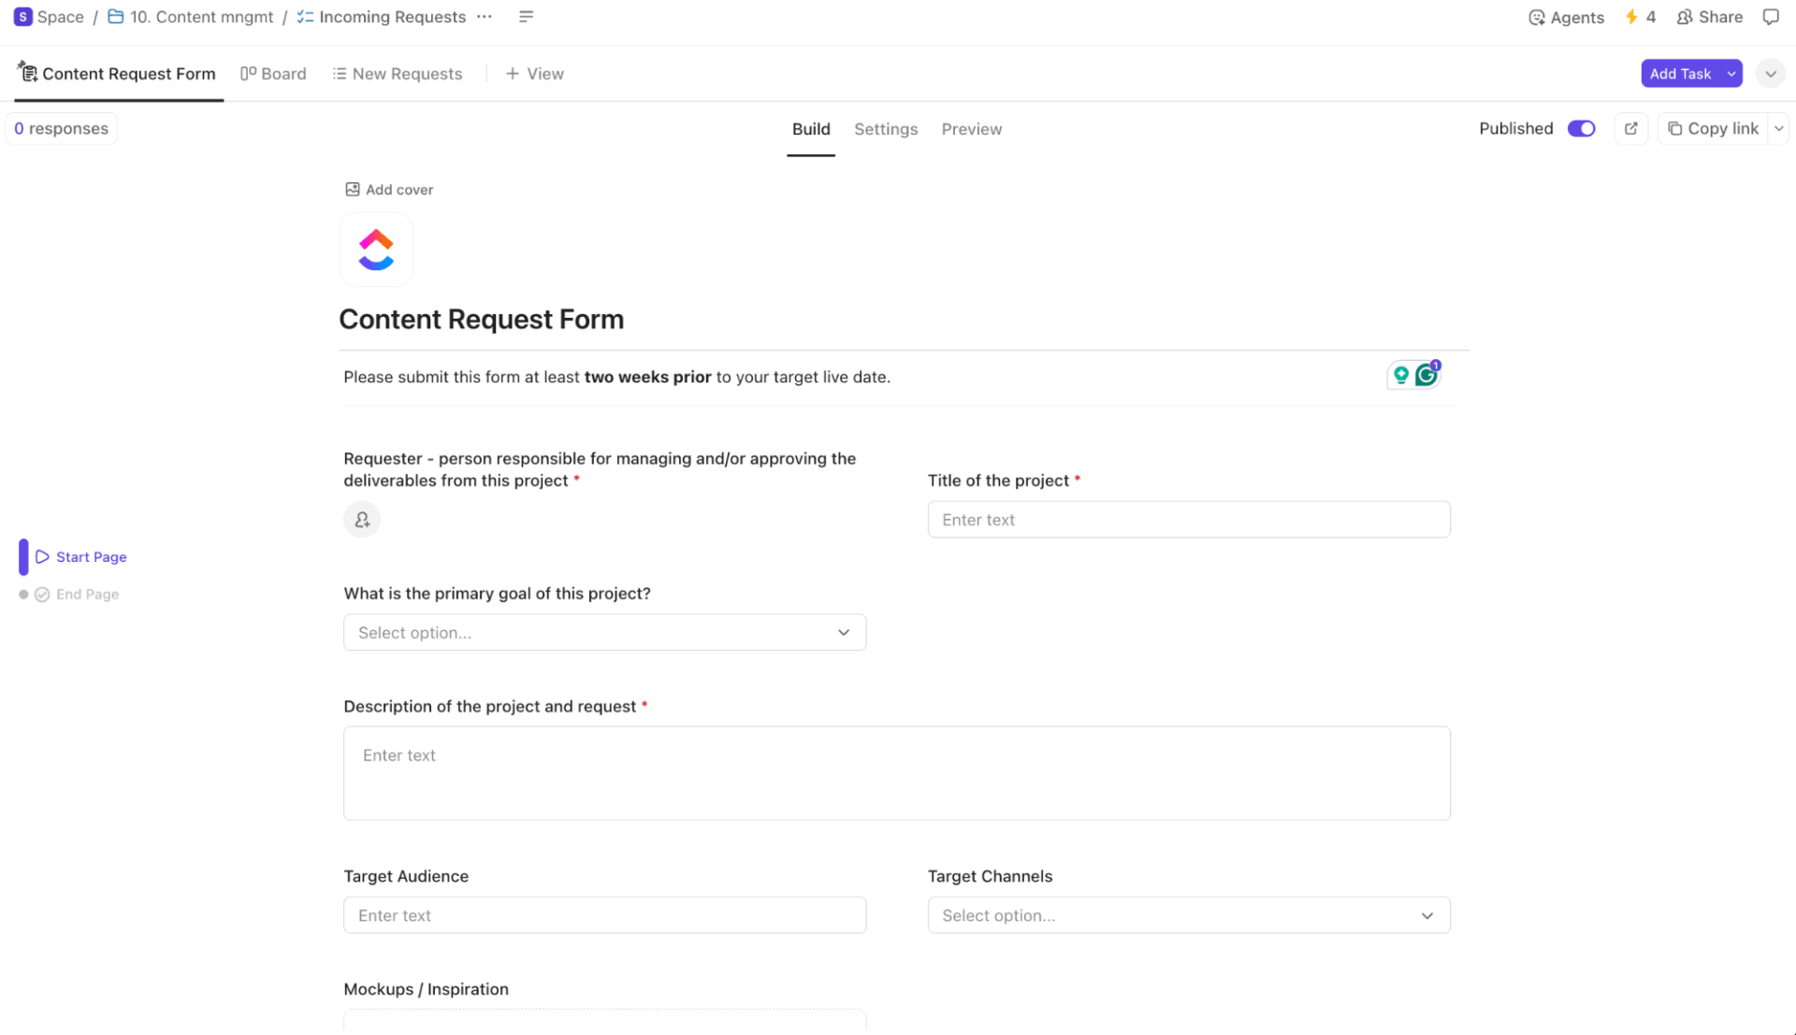Switch to the Preview tab

(971, 129)
